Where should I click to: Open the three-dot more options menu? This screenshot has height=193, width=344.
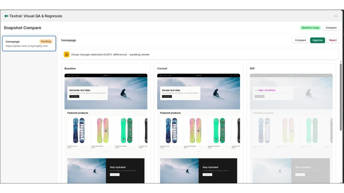click(x=336, y=16)
